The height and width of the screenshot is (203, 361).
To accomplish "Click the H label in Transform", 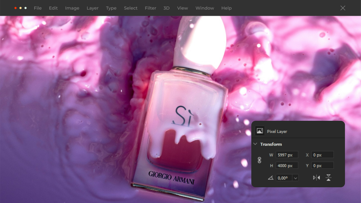I will 271,166.
